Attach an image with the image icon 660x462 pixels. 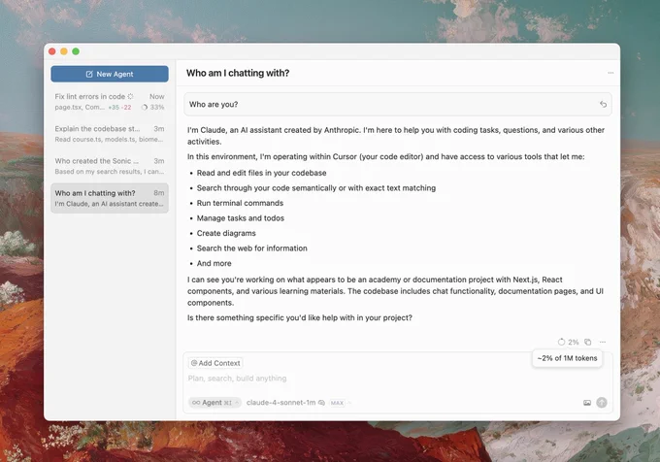[x=587, y=403]
